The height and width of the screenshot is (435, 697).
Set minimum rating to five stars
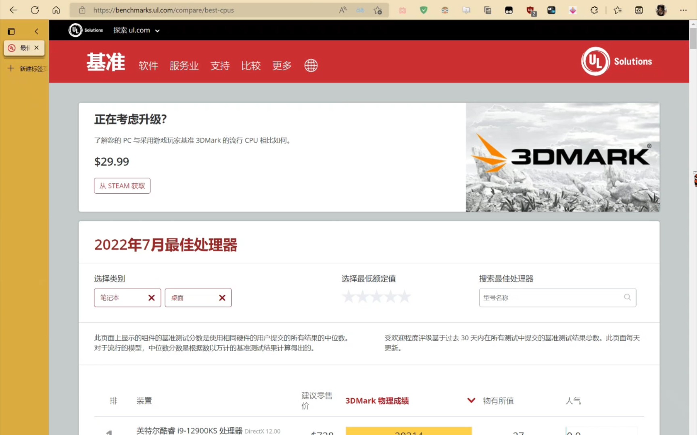404,297
